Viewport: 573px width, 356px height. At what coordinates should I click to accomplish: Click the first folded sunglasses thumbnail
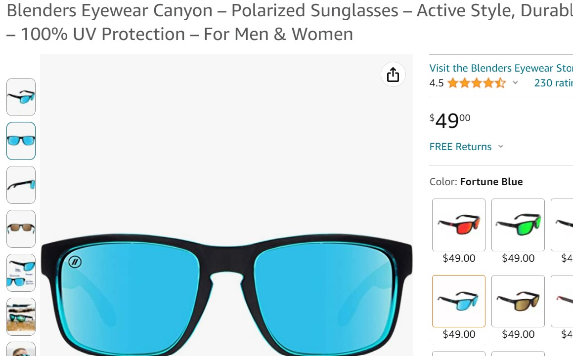(x=21, y=97)
